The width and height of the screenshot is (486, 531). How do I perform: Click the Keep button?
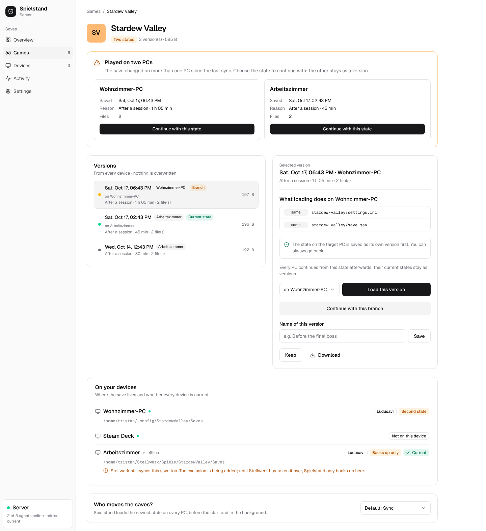[x=291, y=355]
